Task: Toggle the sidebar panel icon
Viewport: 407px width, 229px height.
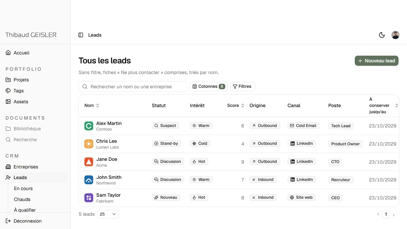Action: click(x=81, y=35)
